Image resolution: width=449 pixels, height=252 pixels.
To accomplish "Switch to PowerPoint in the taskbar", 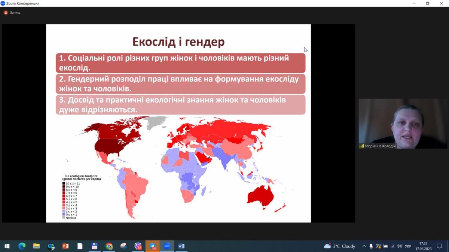I will pyautogui.click(x=65, y=246).
